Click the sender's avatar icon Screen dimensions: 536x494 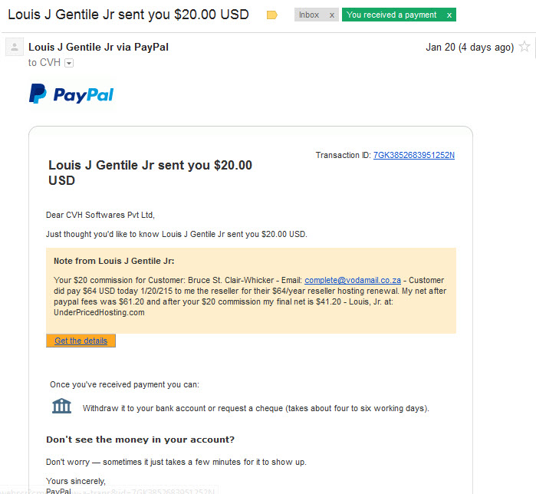coord(15,47)
